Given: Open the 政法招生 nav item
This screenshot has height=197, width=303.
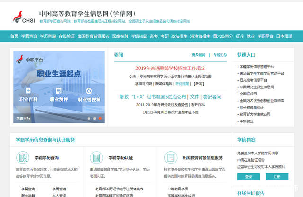Looking at the screenshot, I should tap(179, 36).
